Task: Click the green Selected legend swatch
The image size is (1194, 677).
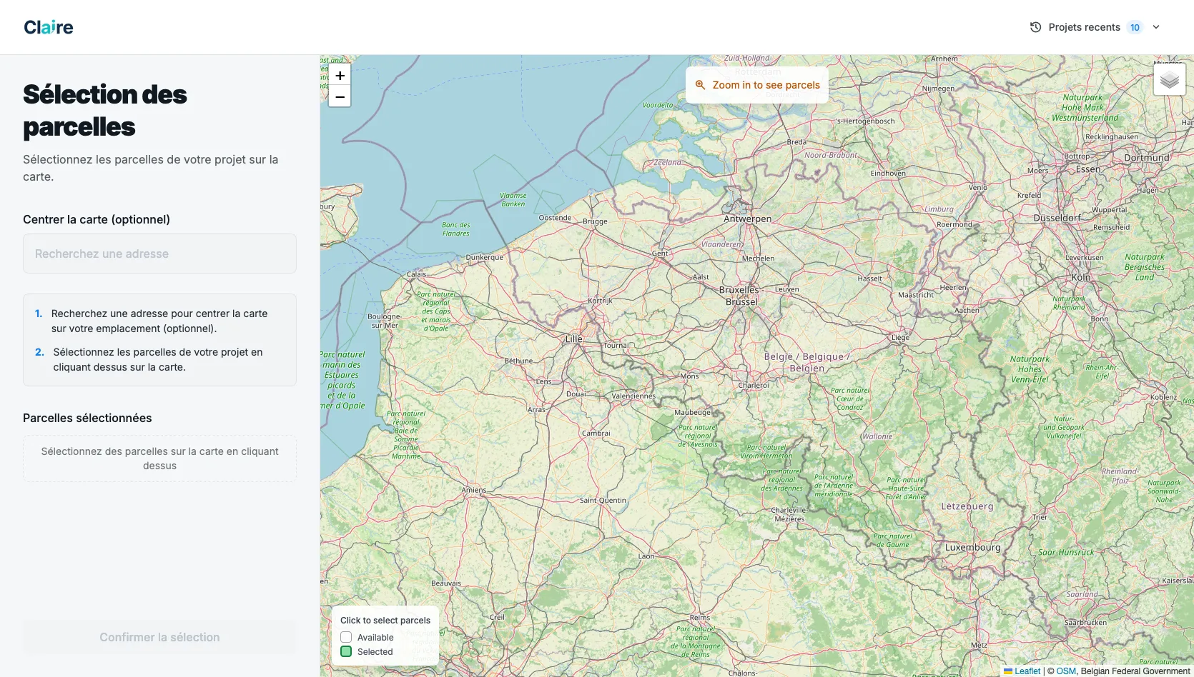Action: coord(346,651)
